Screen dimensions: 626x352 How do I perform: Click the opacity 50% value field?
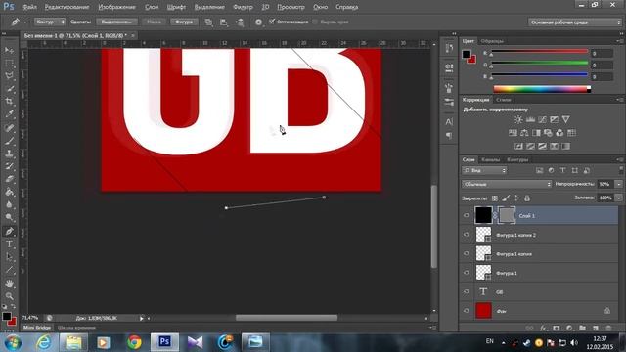(x=605, y=184)
